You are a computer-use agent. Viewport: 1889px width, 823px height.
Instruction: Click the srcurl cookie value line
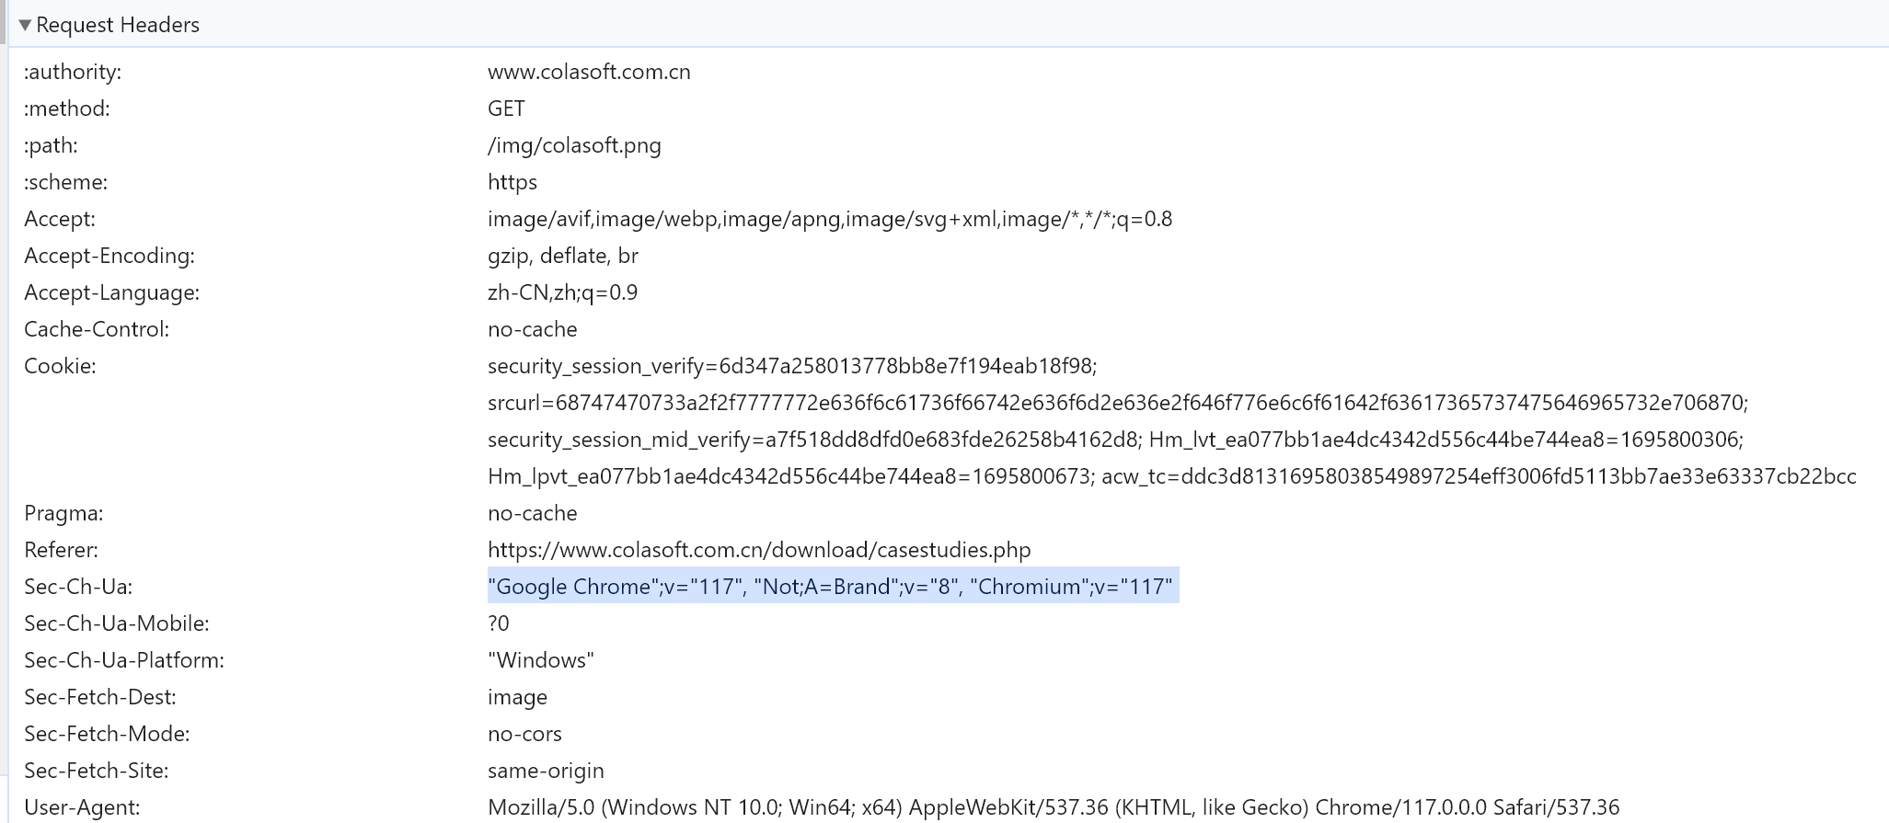click(x=1117, y=403)
